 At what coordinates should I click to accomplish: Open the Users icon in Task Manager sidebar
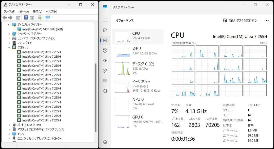click(x=105, y=71)
